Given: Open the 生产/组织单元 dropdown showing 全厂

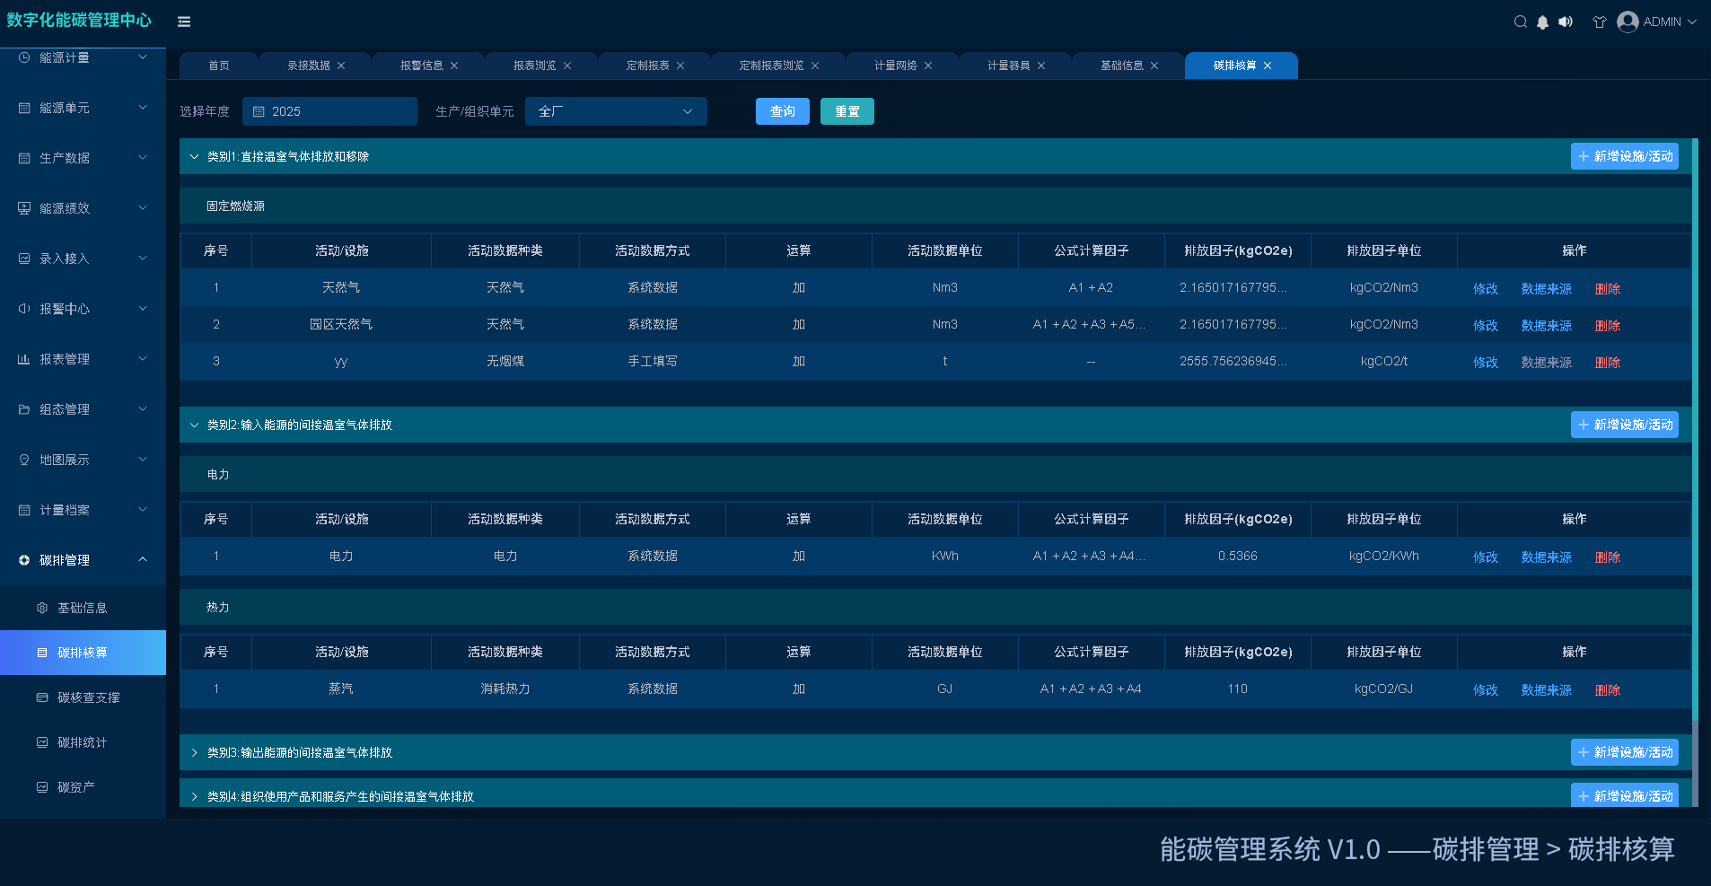Looking at the screenshot, I should click(x=616, y=111).
